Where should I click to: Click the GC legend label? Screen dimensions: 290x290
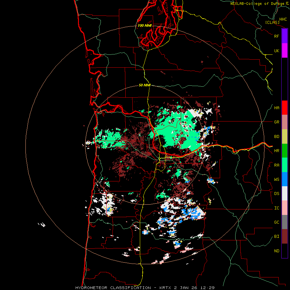point(276,222)
